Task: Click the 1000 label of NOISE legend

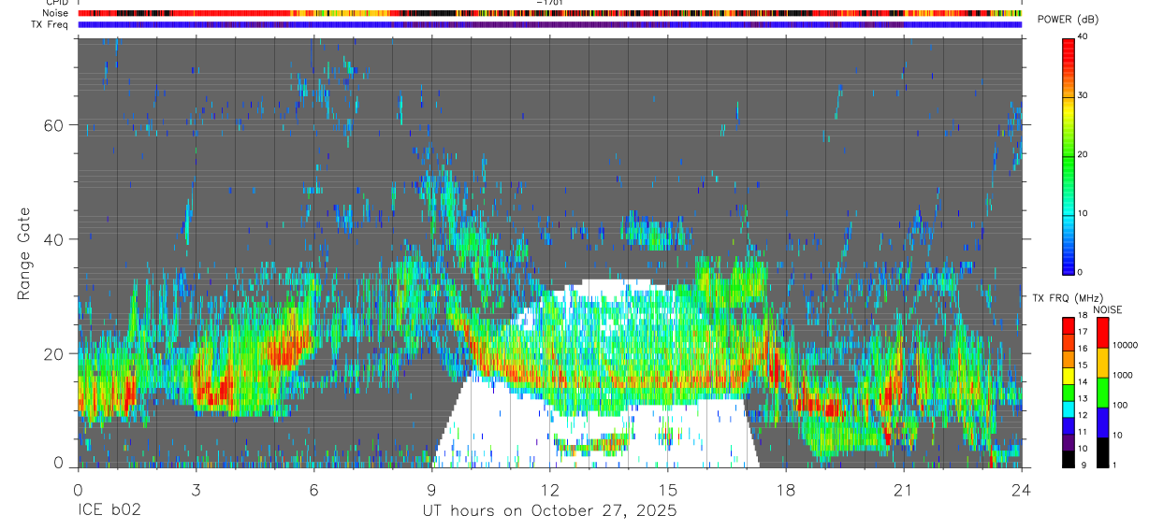Action: [1121, 375]
